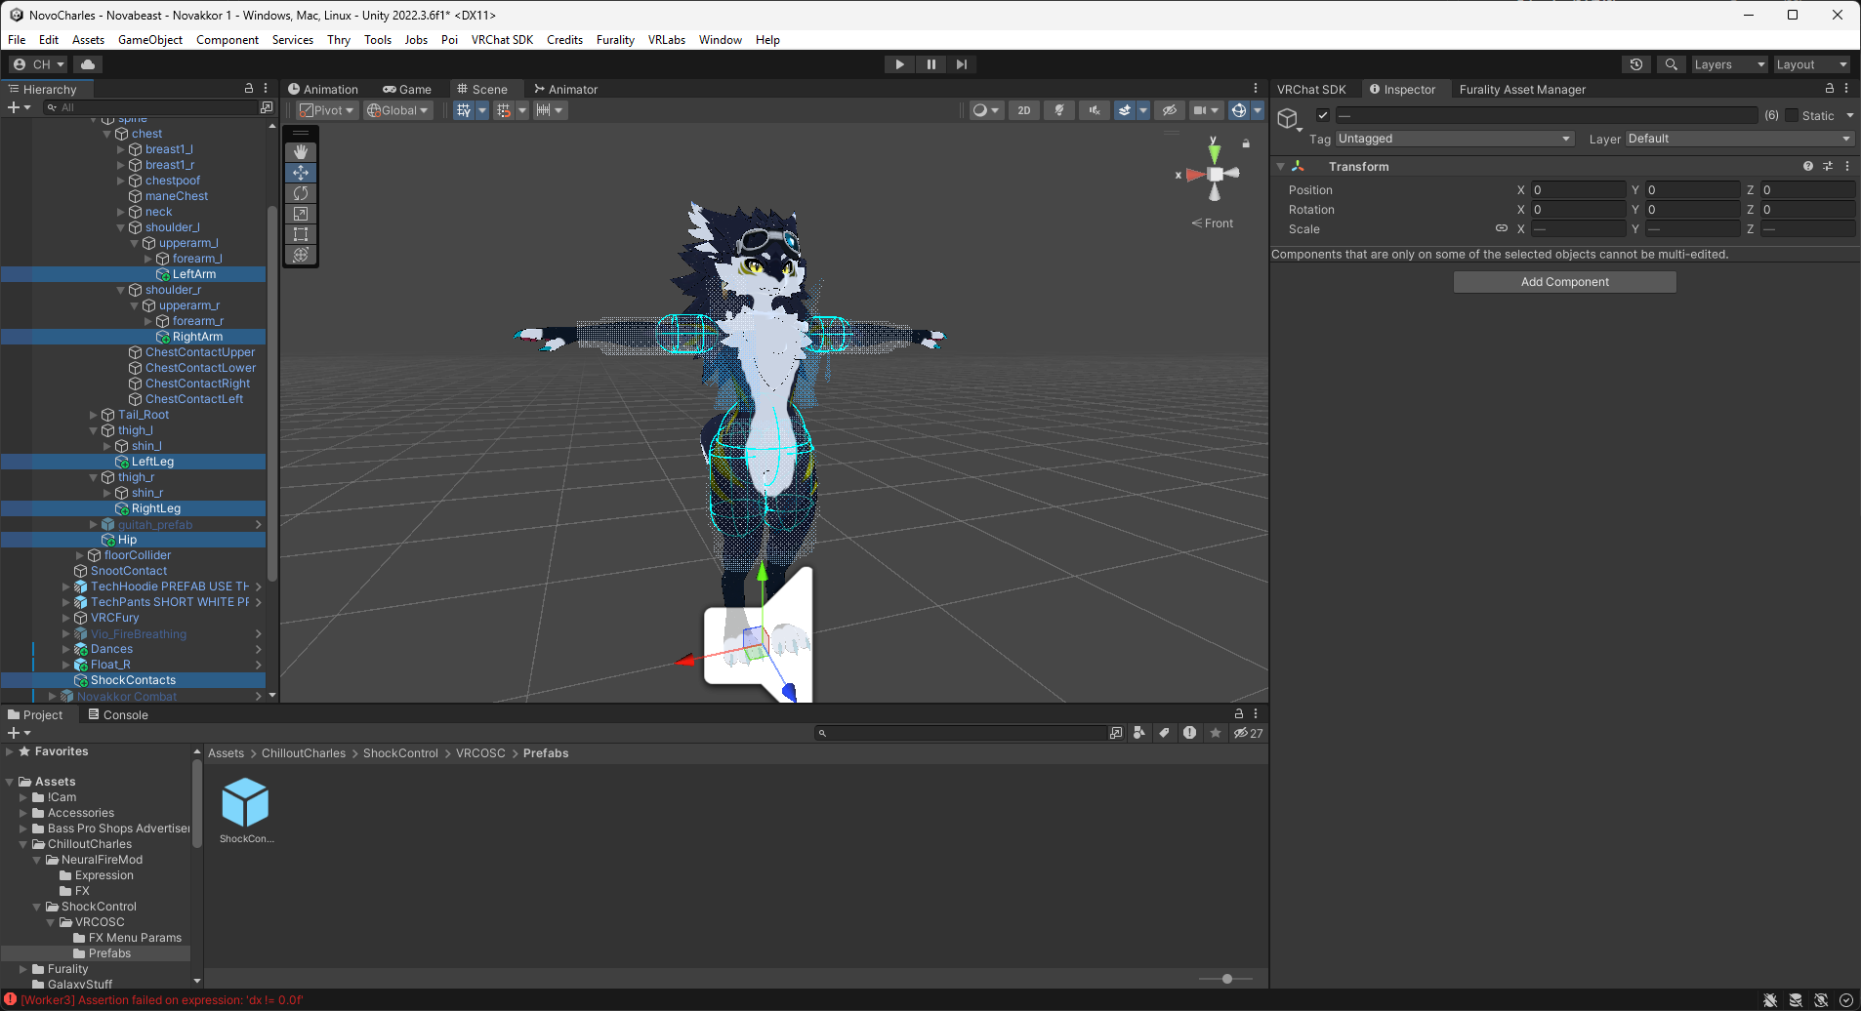Screen dimensions: 1861x1011
Task: Click the Add Component button
Action: [1565, 282]
